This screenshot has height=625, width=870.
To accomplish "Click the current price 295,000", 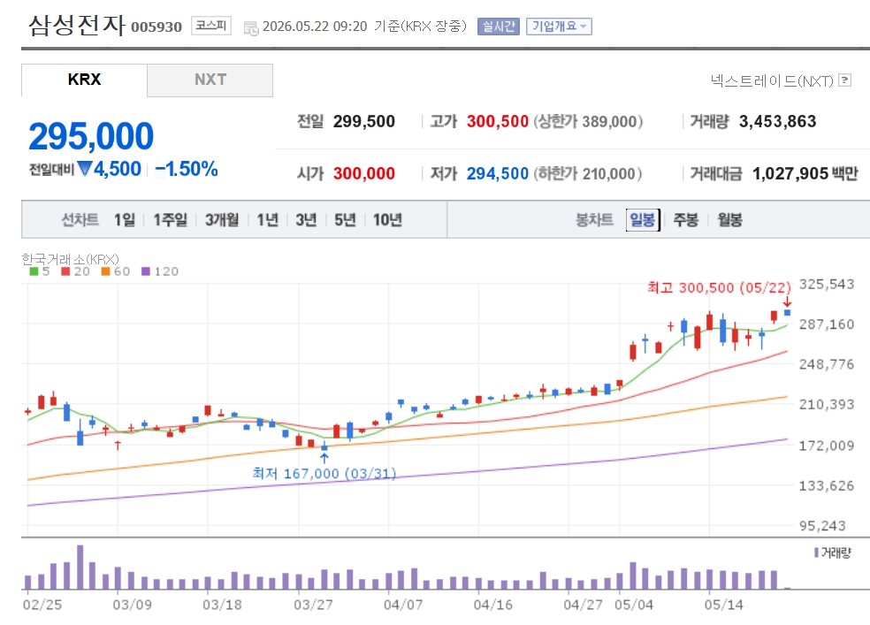I will [91, 136].
